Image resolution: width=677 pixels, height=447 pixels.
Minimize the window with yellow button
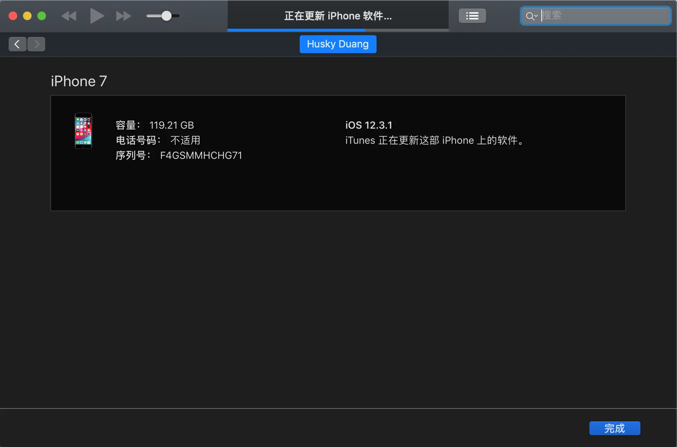(x=27, y=16)
